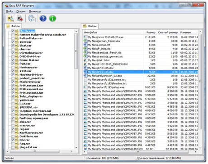This screenshot has width=208, height=164.
Task: Uncheck the blcat.rar checkbox
Action: coord(13,46)
